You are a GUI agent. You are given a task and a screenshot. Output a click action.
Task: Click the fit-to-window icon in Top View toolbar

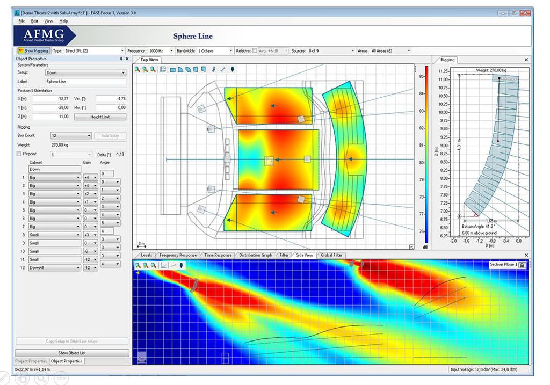[x=163, y=69]
